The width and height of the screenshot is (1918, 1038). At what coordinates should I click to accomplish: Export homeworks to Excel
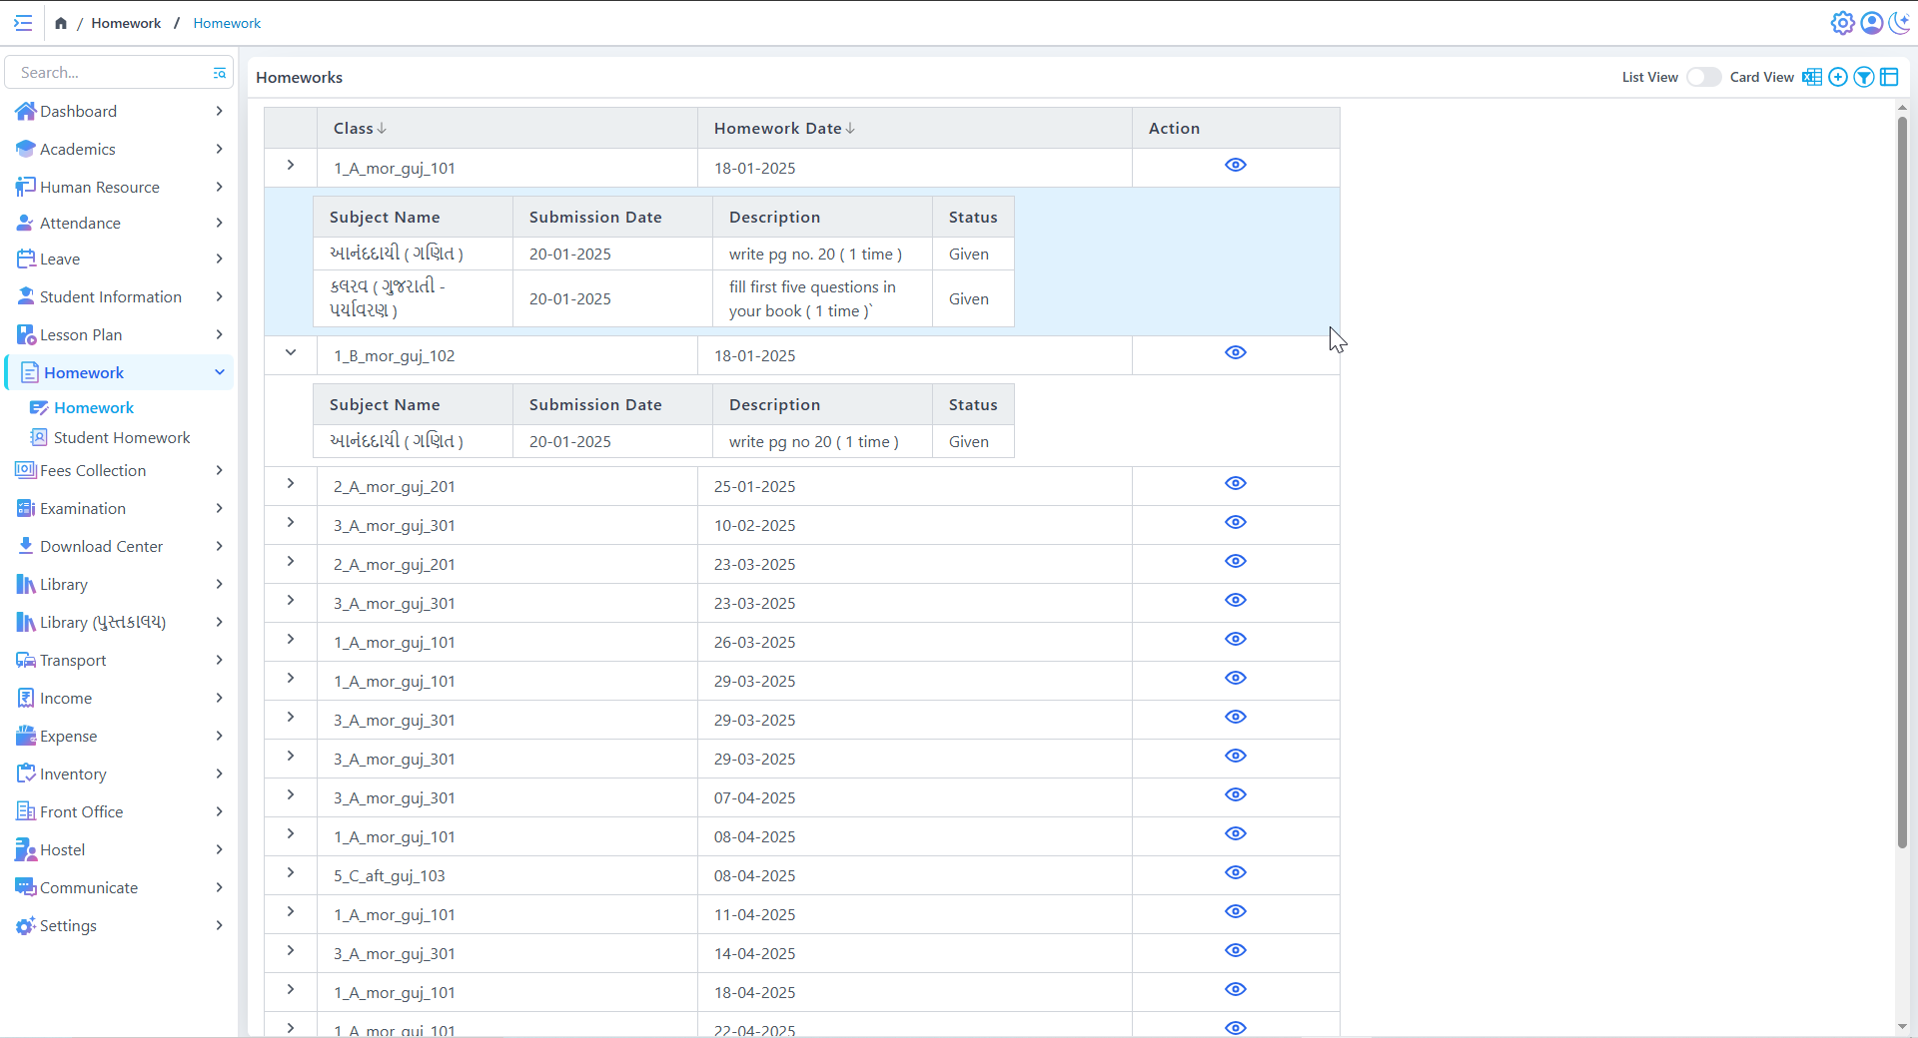pos(1811,77)
